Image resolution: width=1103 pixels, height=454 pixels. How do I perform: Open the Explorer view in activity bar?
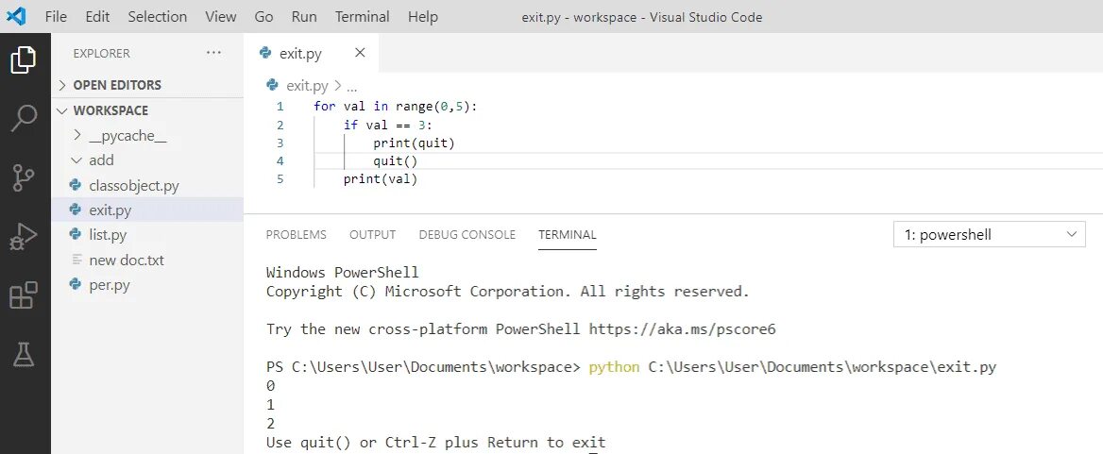pos(24,60)
